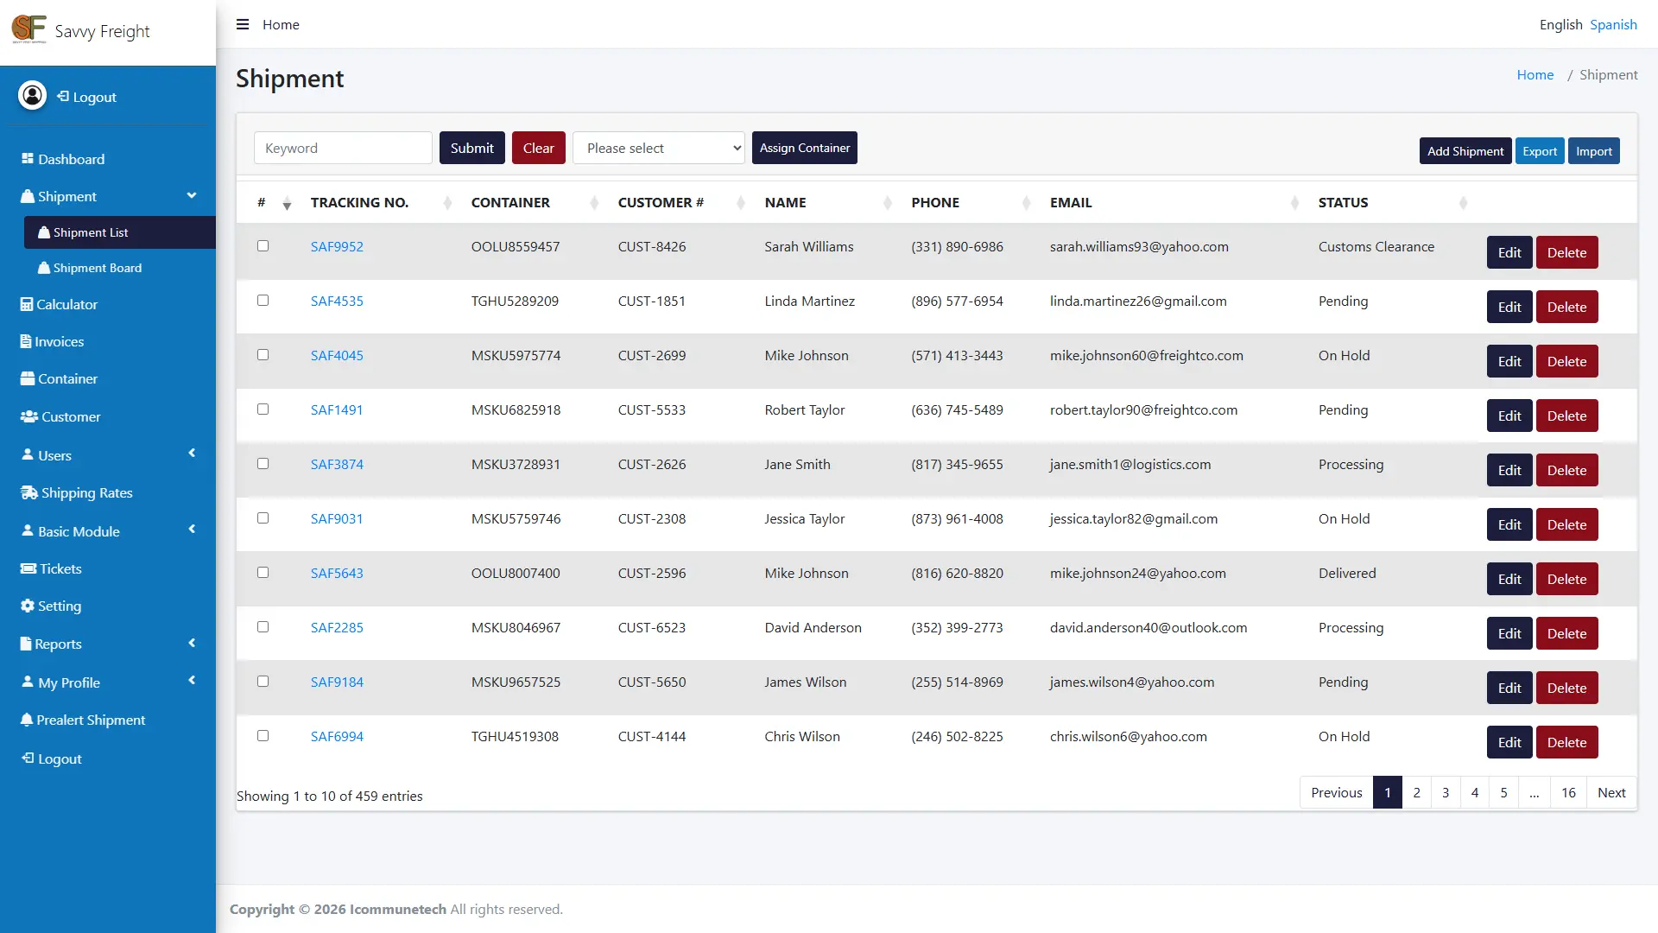Click the Keyword search field
This screenshot has width=1658, height=933.
(343, 148)
